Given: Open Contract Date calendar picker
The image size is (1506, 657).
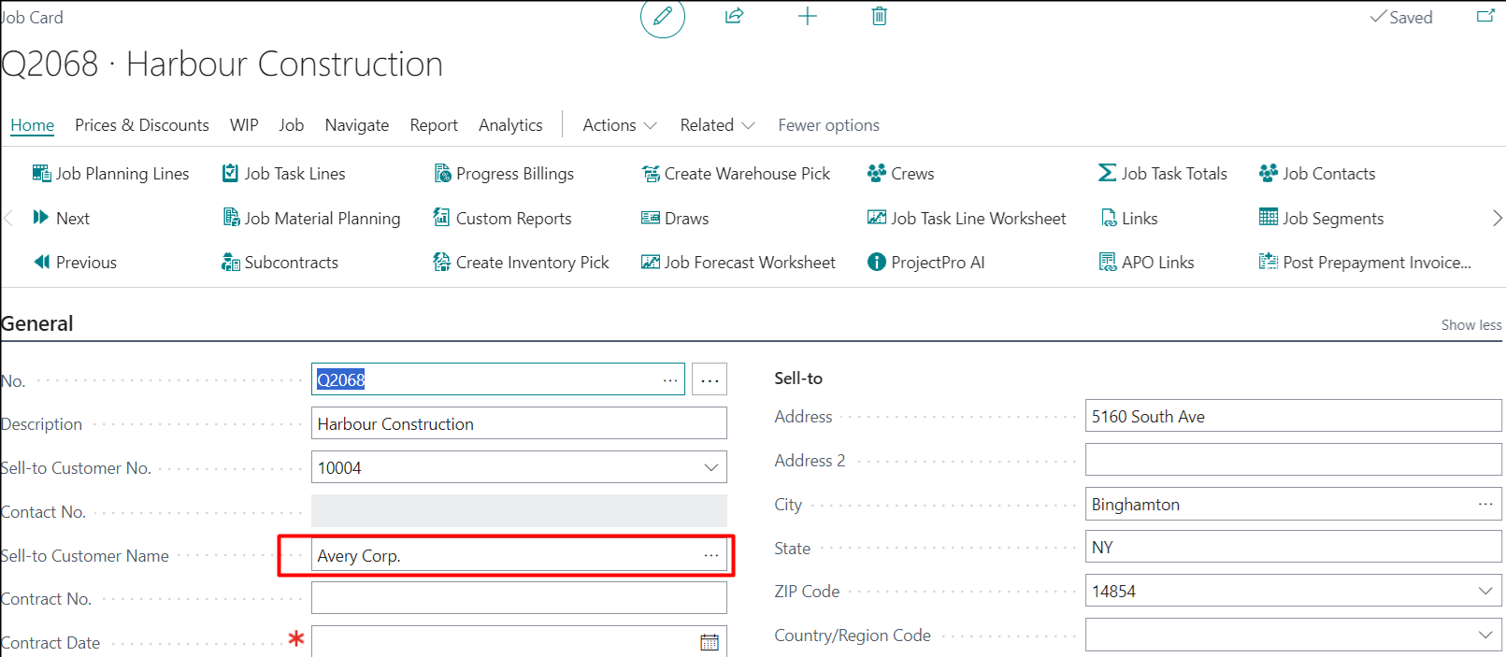Looking at the screenshot, I should point(710,642).
